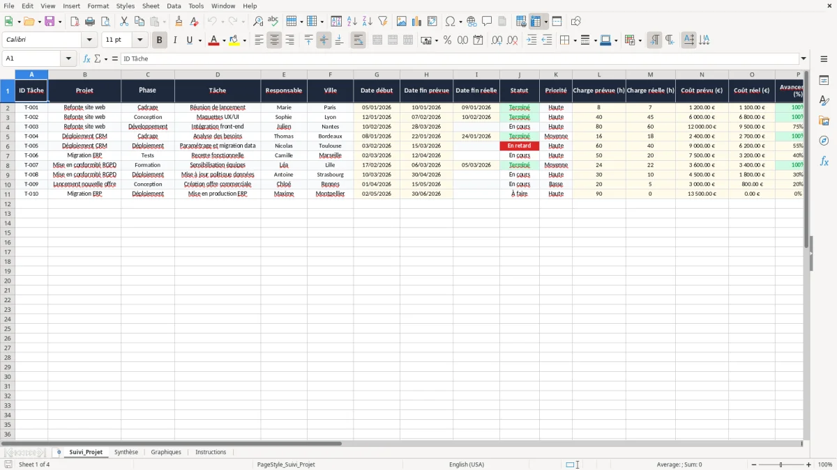
Task: Select the Clone Formatting paintbrush
Action: click(x=179, y=22)
